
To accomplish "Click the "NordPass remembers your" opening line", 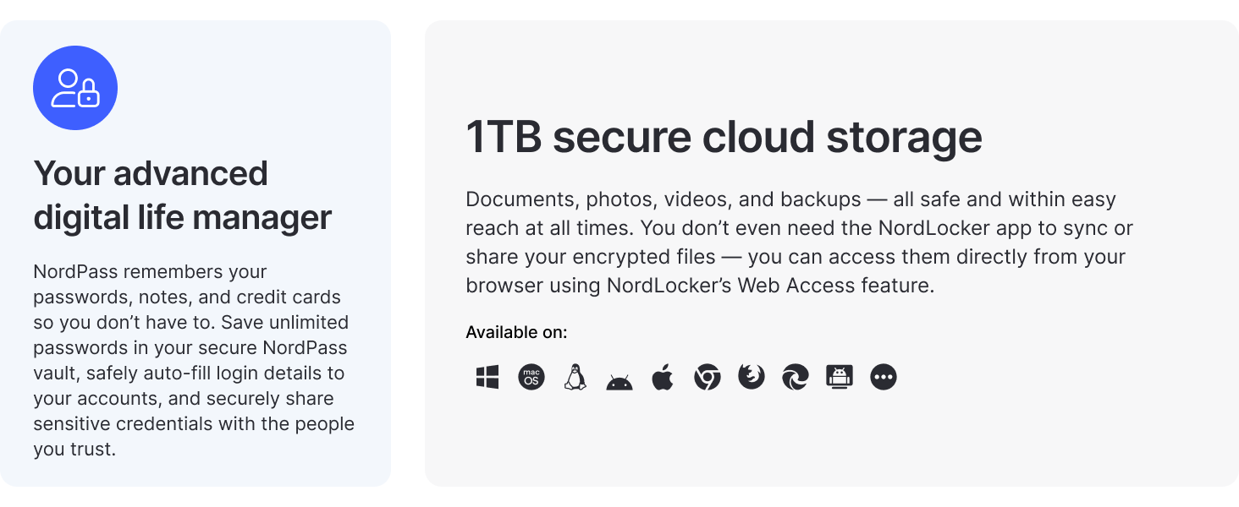I will (x=150, y=272).
